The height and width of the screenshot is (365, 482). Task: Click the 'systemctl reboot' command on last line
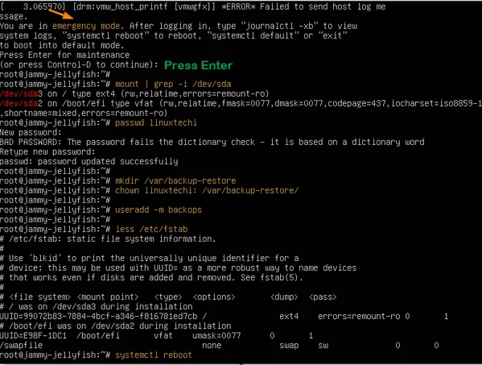[x=154, y=355]
